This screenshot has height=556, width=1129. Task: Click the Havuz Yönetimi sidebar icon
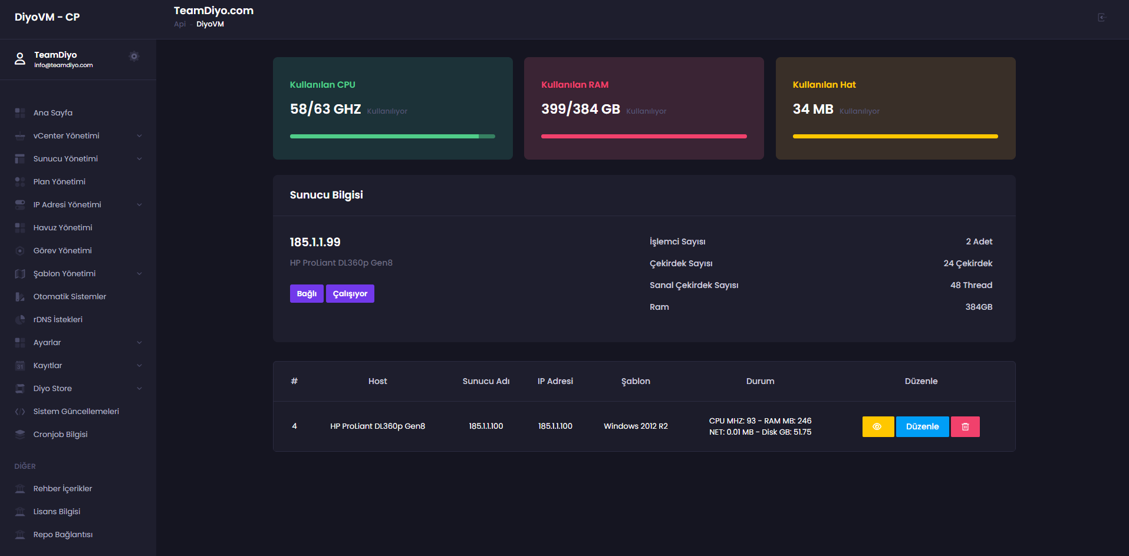coord(20,227)
